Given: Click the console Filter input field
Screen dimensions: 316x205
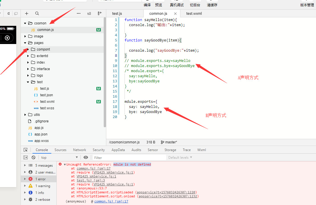Looking at the screenshot, I should (x=130, y=158).
